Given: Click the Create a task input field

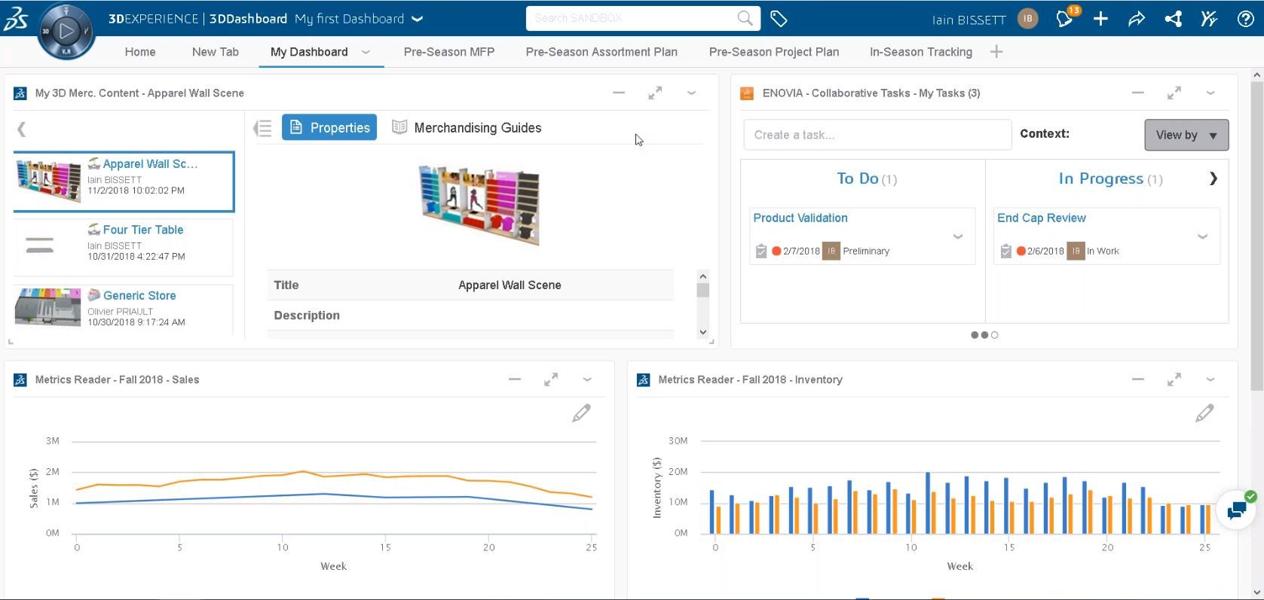Looking at the screenshot, I should click(x=877, y=135).
